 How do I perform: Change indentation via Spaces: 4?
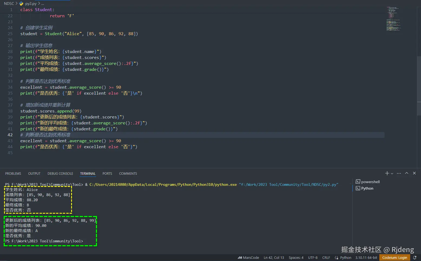(296, 258)
